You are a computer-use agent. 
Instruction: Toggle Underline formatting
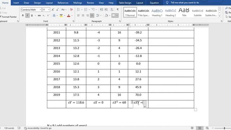coord(32,16)
